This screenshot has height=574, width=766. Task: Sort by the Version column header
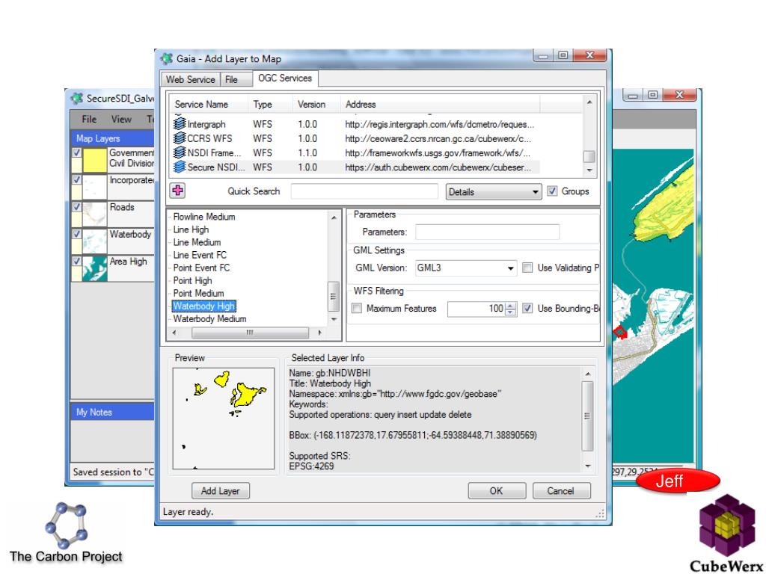point(316,105)
